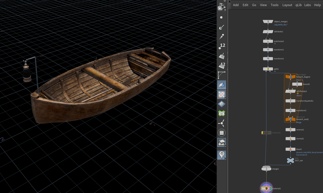Image resolution: width=323 pixels, height=193 pixels.
Task: Click the 'OUT_oar' node name
Action: (299, 161)
